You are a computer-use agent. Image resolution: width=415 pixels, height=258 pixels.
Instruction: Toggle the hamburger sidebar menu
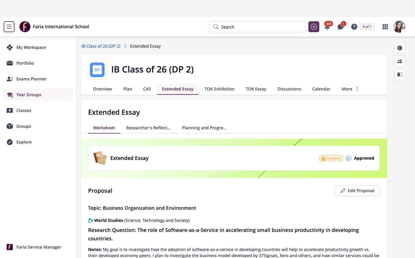pyautogui.click(x=9, y=27)
